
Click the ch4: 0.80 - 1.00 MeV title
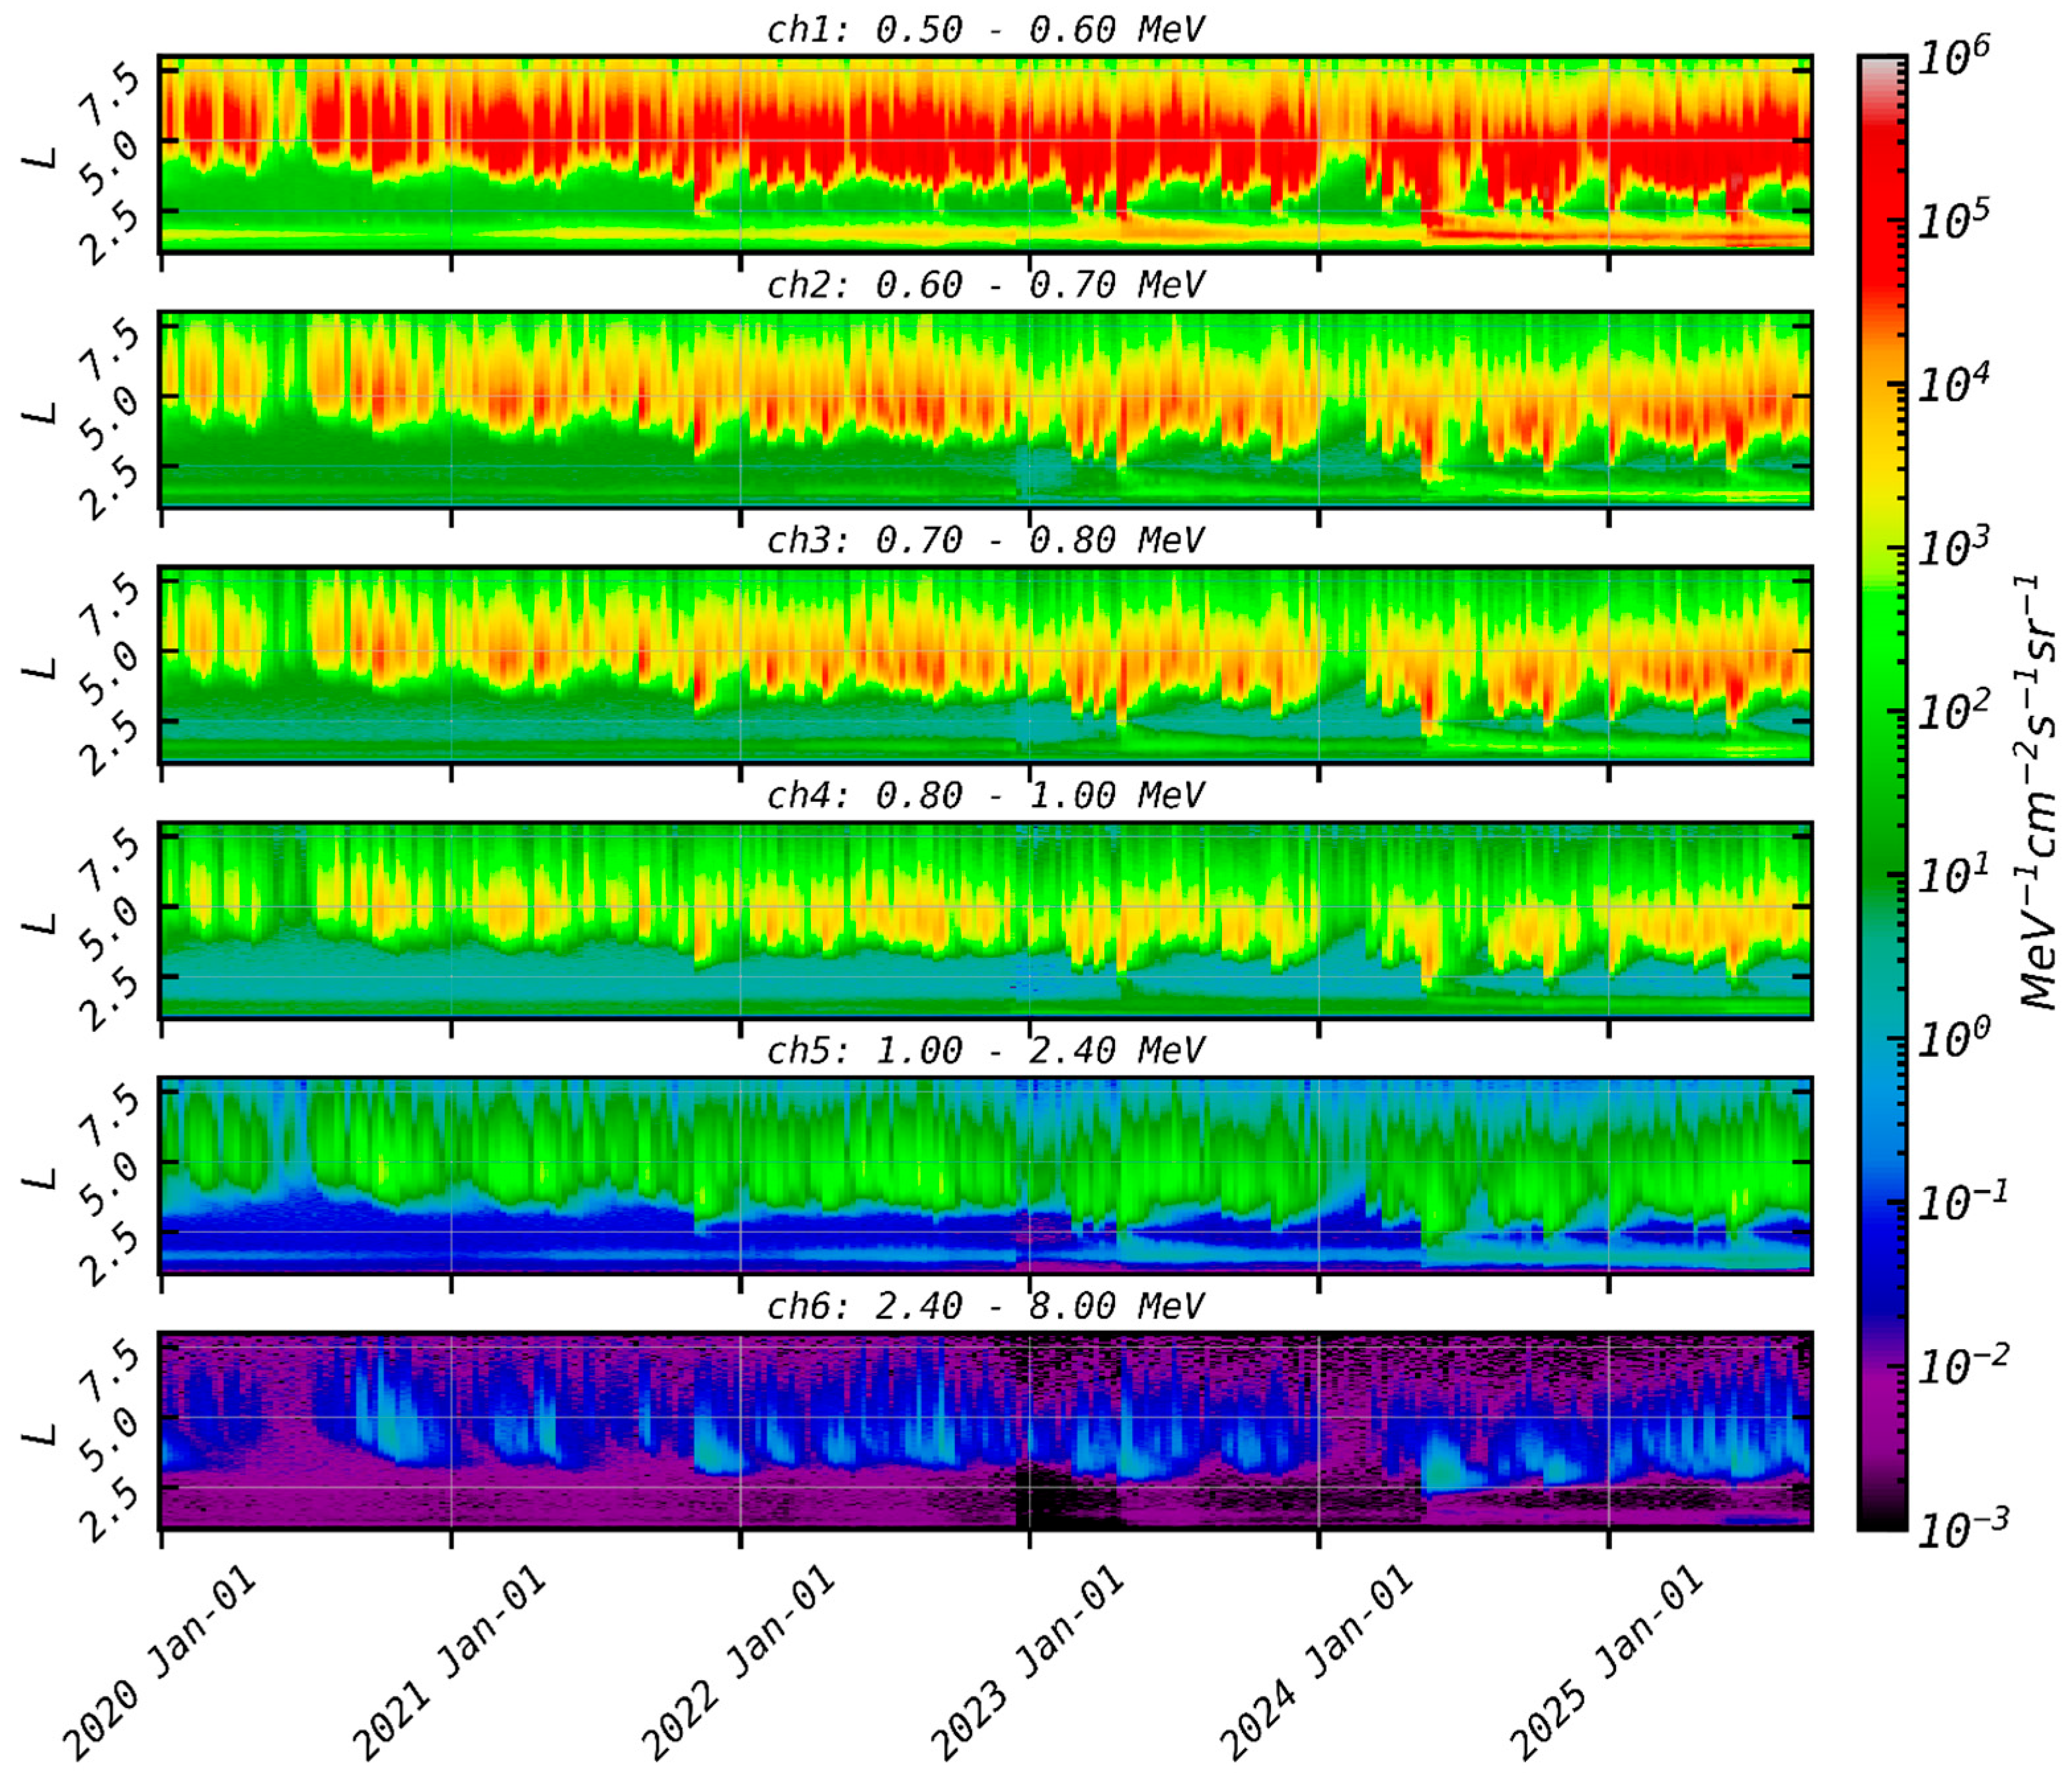(985, 795)
